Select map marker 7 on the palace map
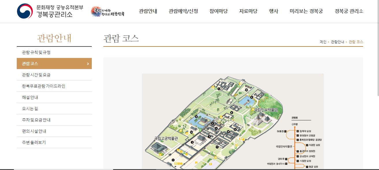 click(217, 147)
